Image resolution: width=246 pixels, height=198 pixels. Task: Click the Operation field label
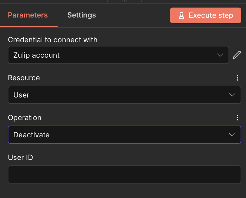(x=25, y=118)
